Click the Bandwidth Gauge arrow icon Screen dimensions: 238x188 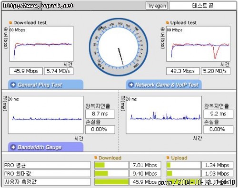point(13,147)
